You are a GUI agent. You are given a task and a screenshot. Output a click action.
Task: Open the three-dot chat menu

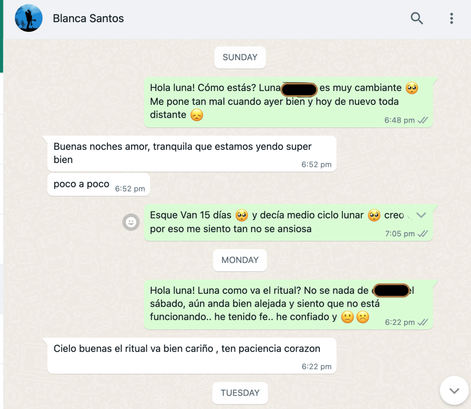click(451, 18)
